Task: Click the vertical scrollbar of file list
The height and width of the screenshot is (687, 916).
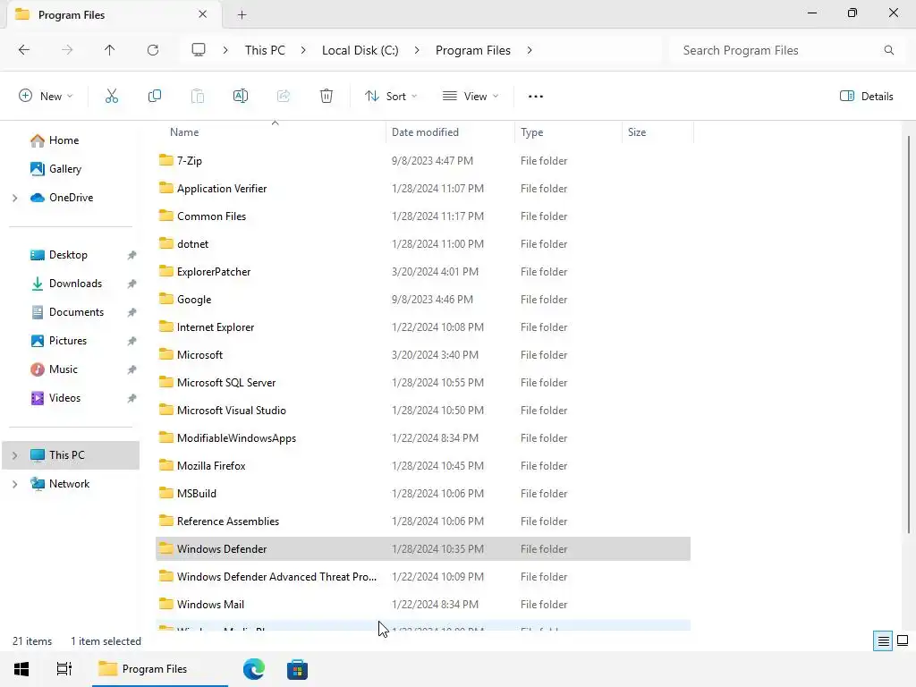Action: click(909, 333)
